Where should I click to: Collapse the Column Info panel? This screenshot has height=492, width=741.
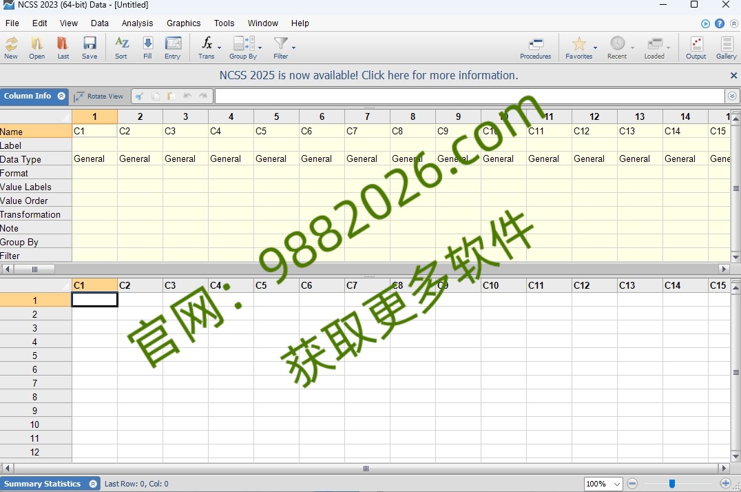coord(61,96)
